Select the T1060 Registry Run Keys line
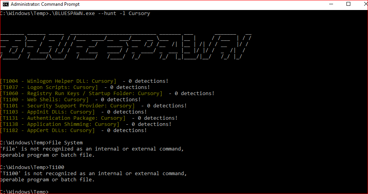This screenshot has width=368, height=194. tap(107, 94)
